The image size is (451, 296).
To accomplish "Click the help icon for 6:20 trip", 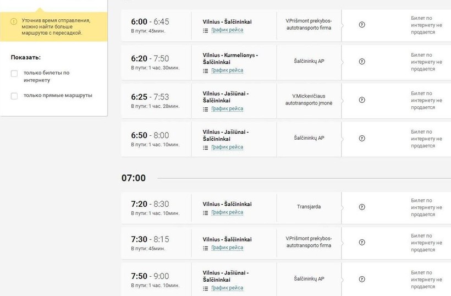I will [362, 62].
